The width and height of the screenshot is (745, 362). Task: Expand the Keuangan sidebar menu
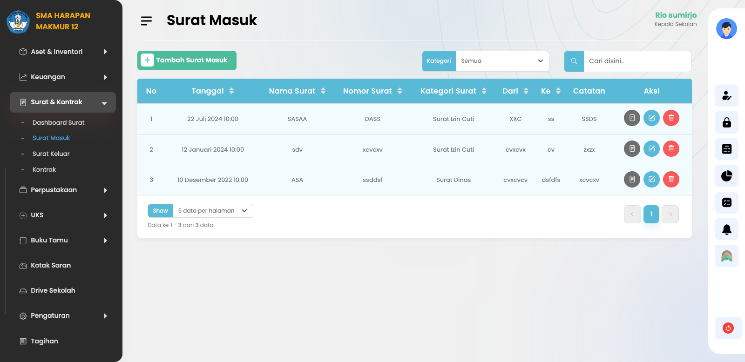(x=63, y=77)
